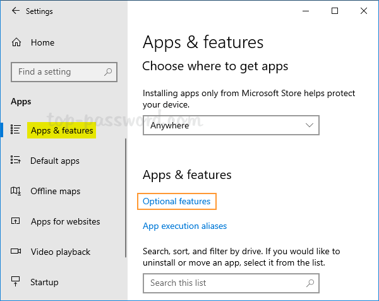This screenshot has width=379, height=301.
Task: Click the Startup icon in sidebar
Action: pos(16,282)
